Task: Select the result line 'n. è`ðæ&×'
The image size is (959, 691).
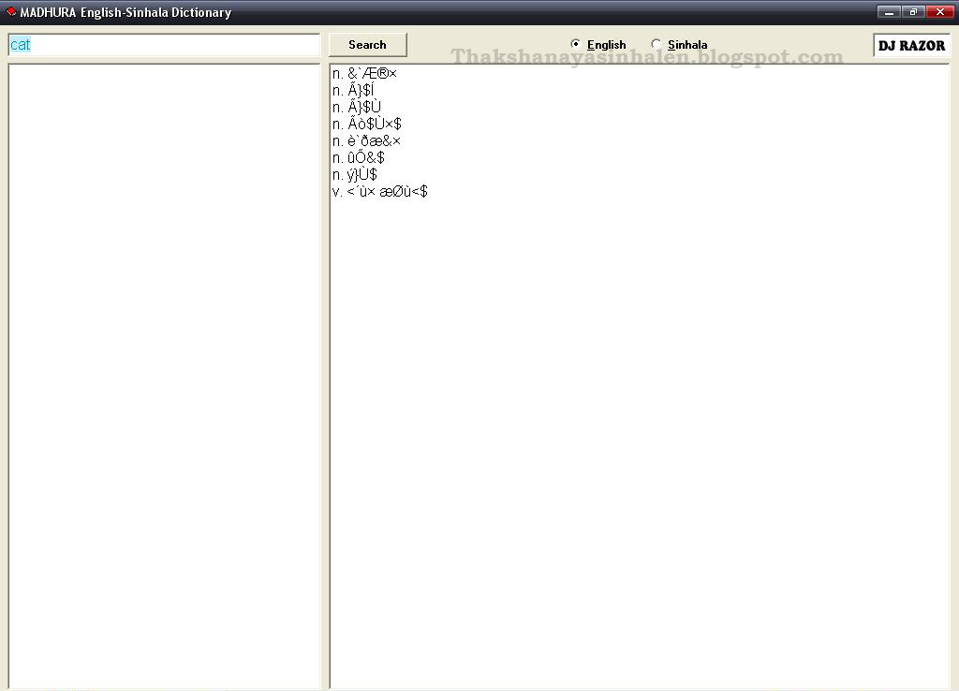Action: coord(366,141)
